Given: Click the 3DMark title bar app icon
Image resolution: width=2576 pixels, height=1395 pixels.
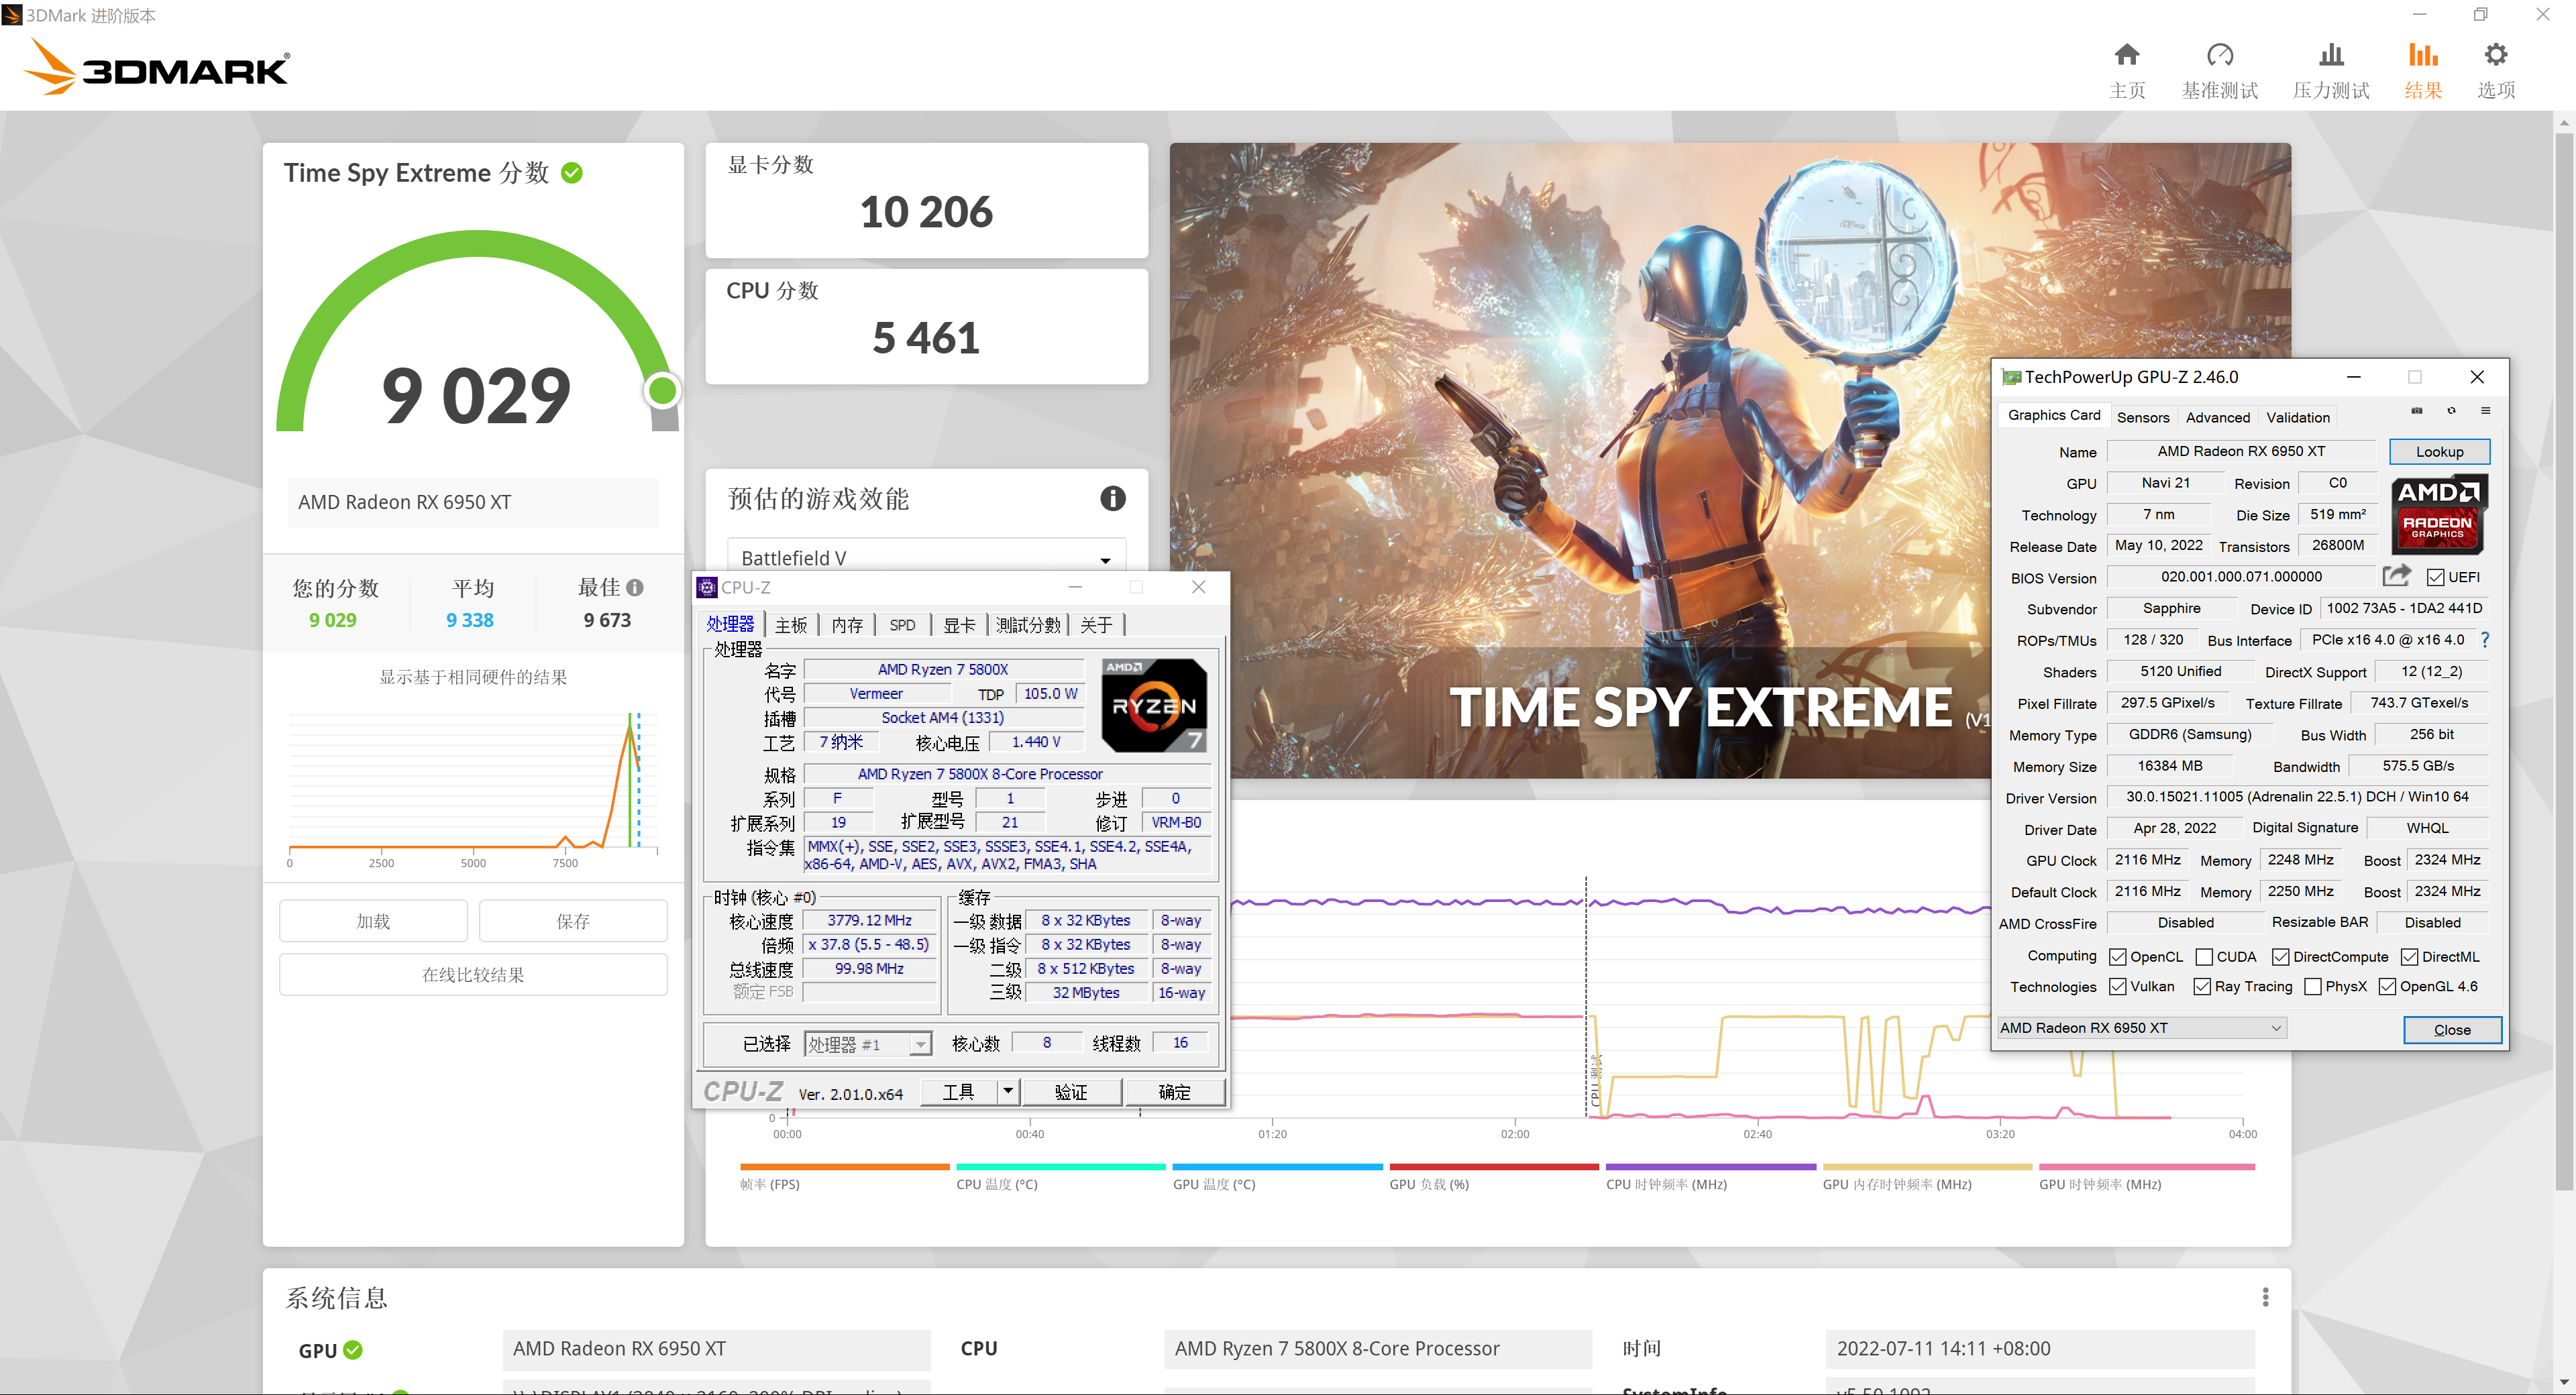Looking at the screenshot, I should click(x=12, y=15).
